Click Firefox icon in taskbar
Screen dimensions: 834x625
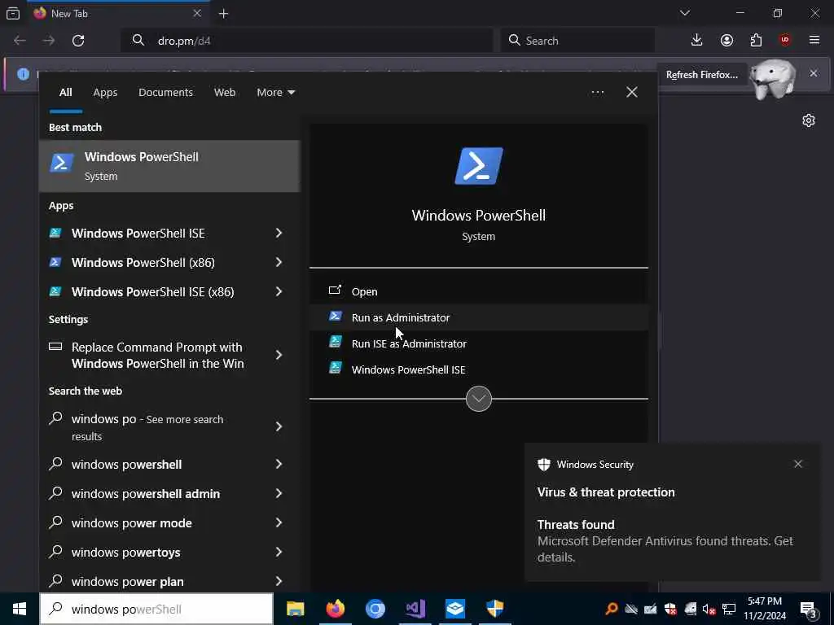(x=335, y=609)
